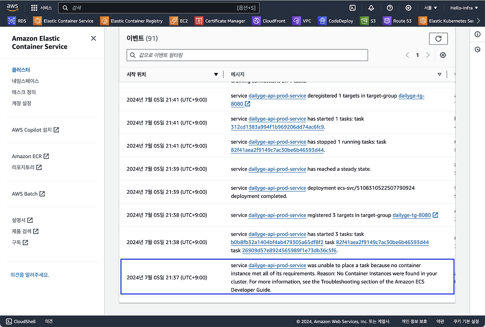This screenshot has width=485, height=327.
Task: Open 리포지토리 external link
Action: pos(27,167)
